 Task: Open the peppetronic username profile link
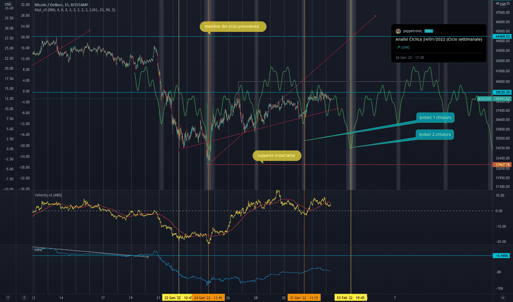(412, 31)
